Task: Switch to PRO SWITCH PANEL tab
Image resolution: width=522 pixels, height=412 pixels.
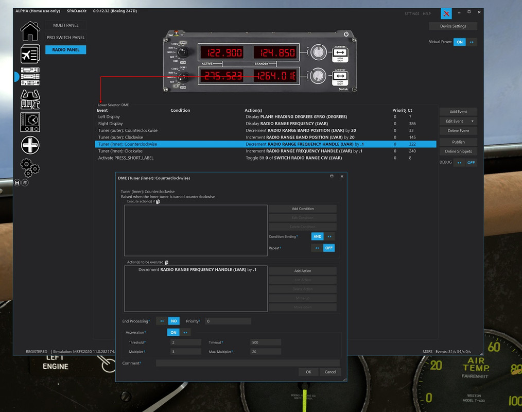Action: click(65, 37)
